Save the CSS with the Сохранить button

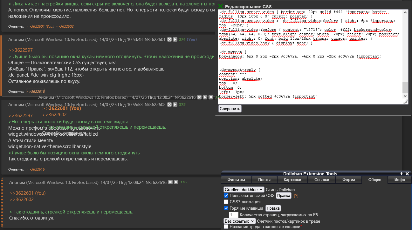230,109
